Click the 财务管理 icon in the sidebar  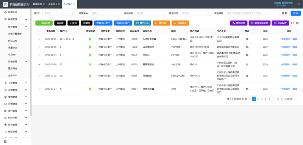(5, 125)
